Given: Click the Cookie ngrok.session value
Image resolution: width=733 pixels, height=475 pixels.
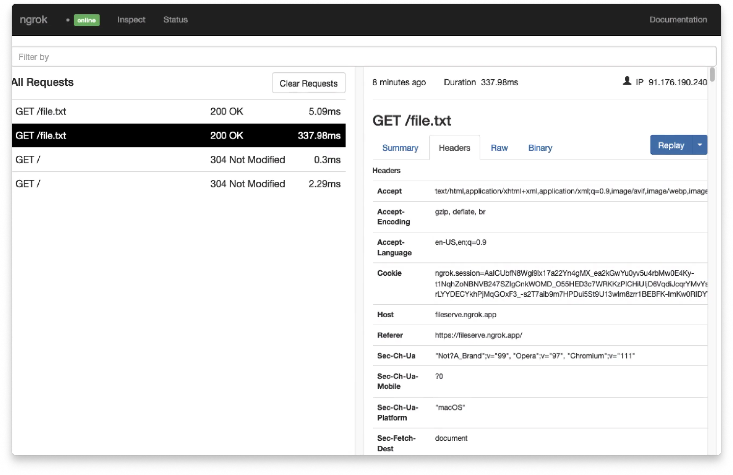Looking at the screenshot, I should 571,283.
